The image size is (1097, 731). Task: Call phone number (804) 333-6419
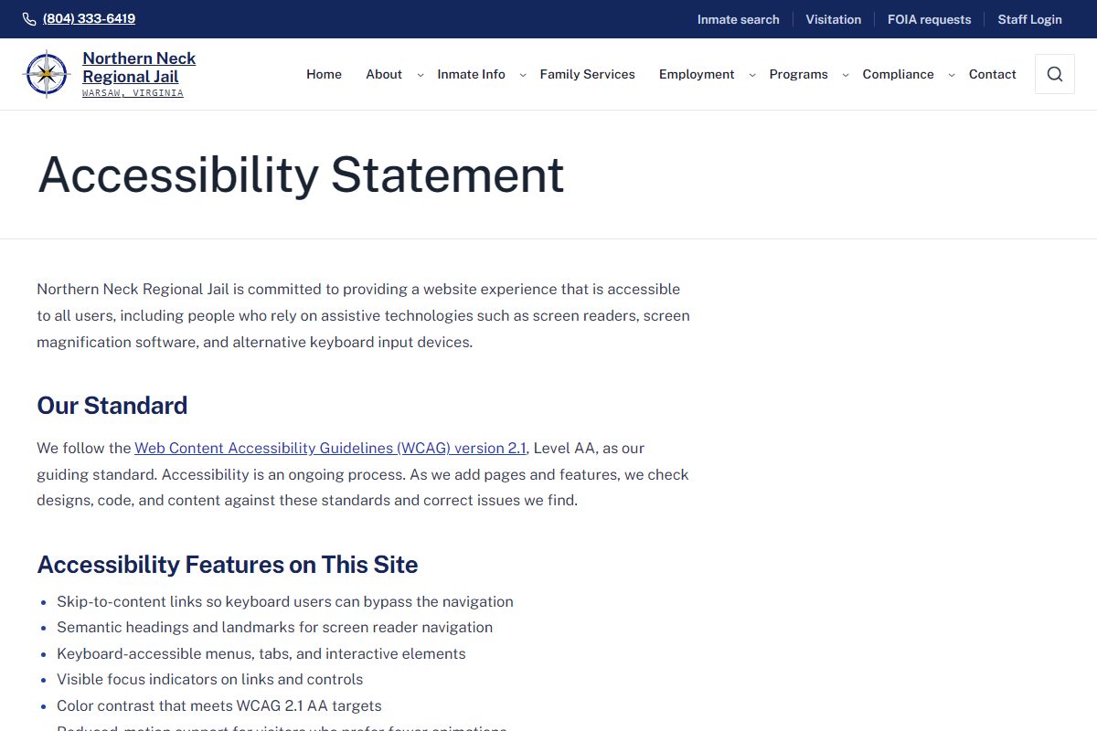(89, 18)
